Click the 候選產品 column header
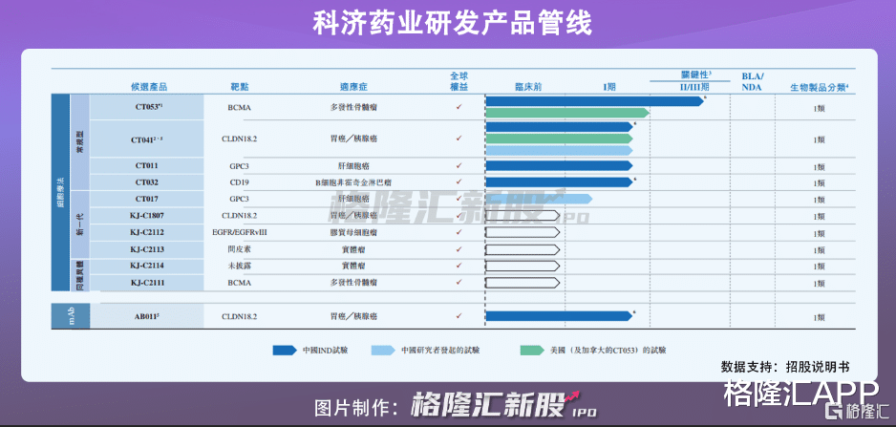Image resolution: width=896 pixels, height=427 pixels. click(149, 88)
